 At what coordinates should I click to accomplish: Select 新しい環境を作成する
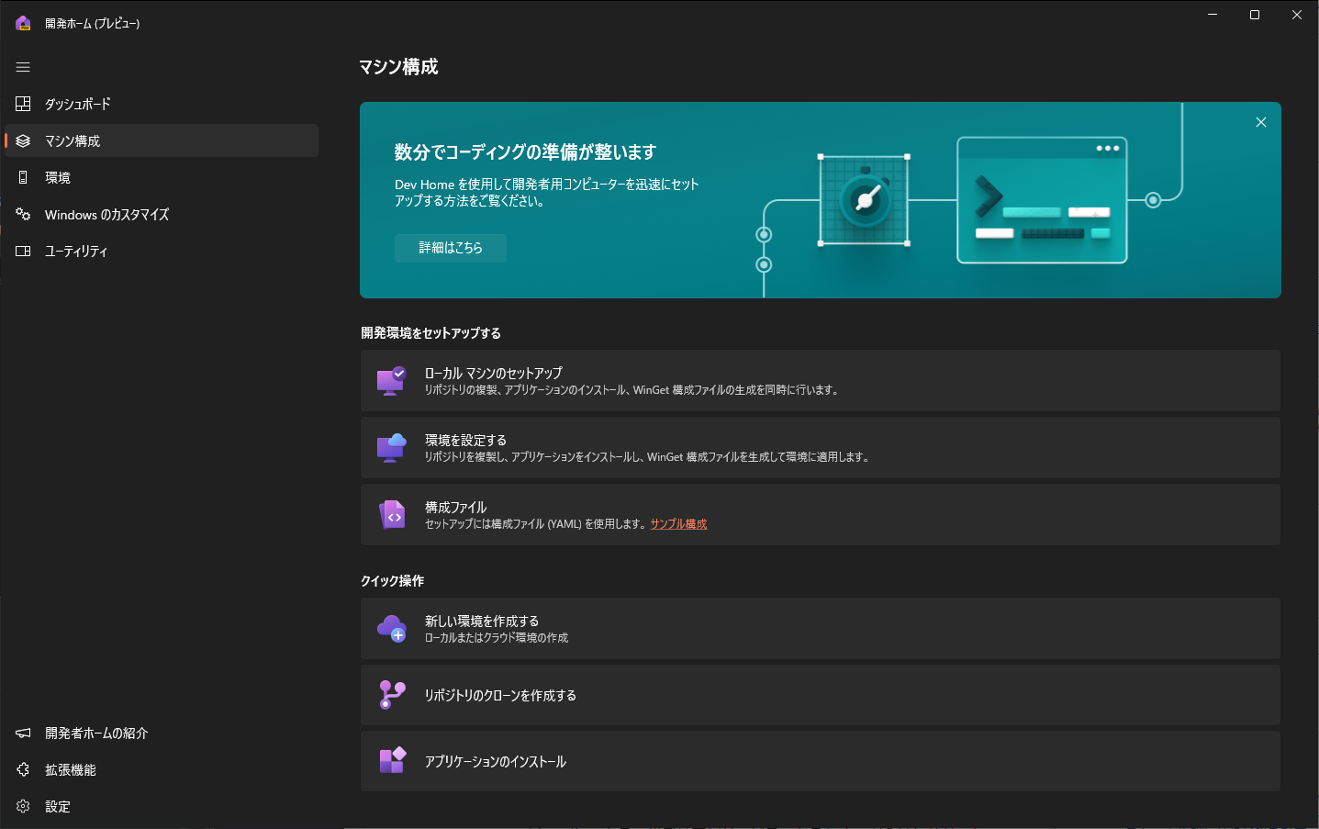click(821, 629)
